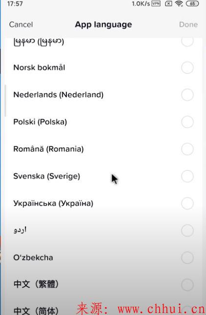Tap the SIM card status icon
The image size is (206, 315).
point(168,3)
